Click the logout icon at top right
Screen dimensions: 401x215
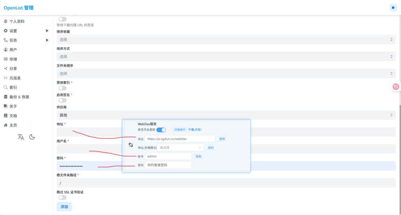coord(393,8)
